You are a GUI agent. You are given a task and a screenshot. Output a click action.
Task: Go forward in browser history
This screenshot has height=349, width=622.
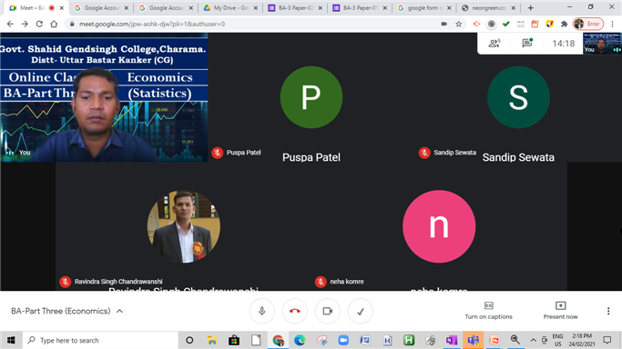[x=25, y=25]
